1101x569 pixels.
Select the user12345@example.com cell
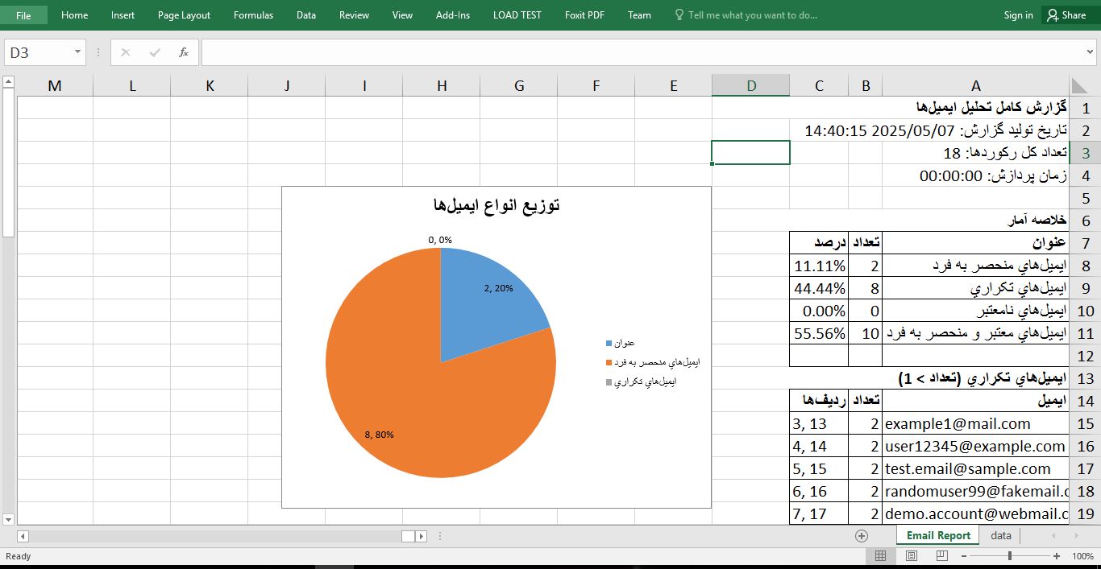(976, 446)
